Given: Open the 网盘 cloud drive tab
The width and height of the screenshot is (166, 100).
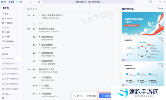Looking at the screenshot, I should (19, 2).
